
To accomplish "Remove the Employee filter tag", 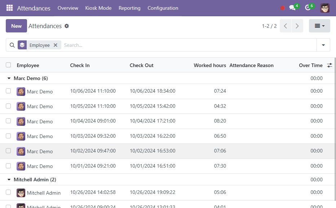I will [56, 45].
